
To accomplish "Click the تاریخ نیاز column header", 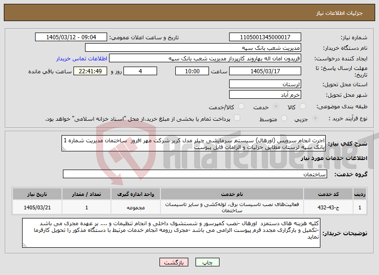I will pos(37,194).
